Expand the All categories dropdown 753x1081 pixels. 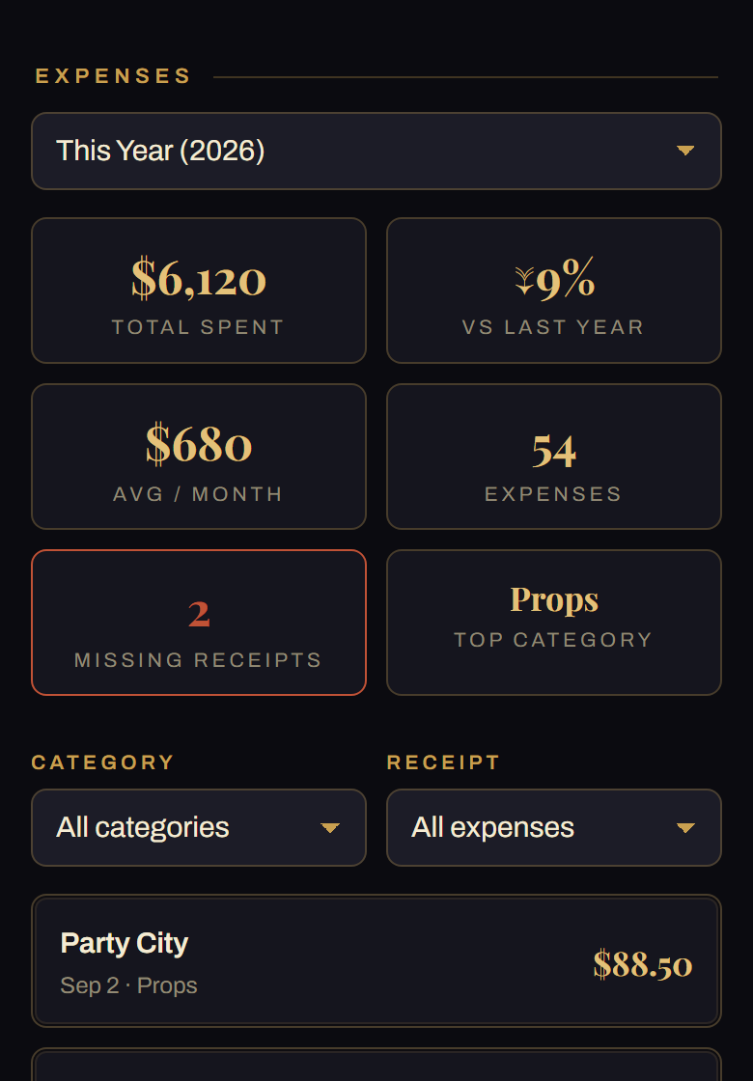(199, 827)
